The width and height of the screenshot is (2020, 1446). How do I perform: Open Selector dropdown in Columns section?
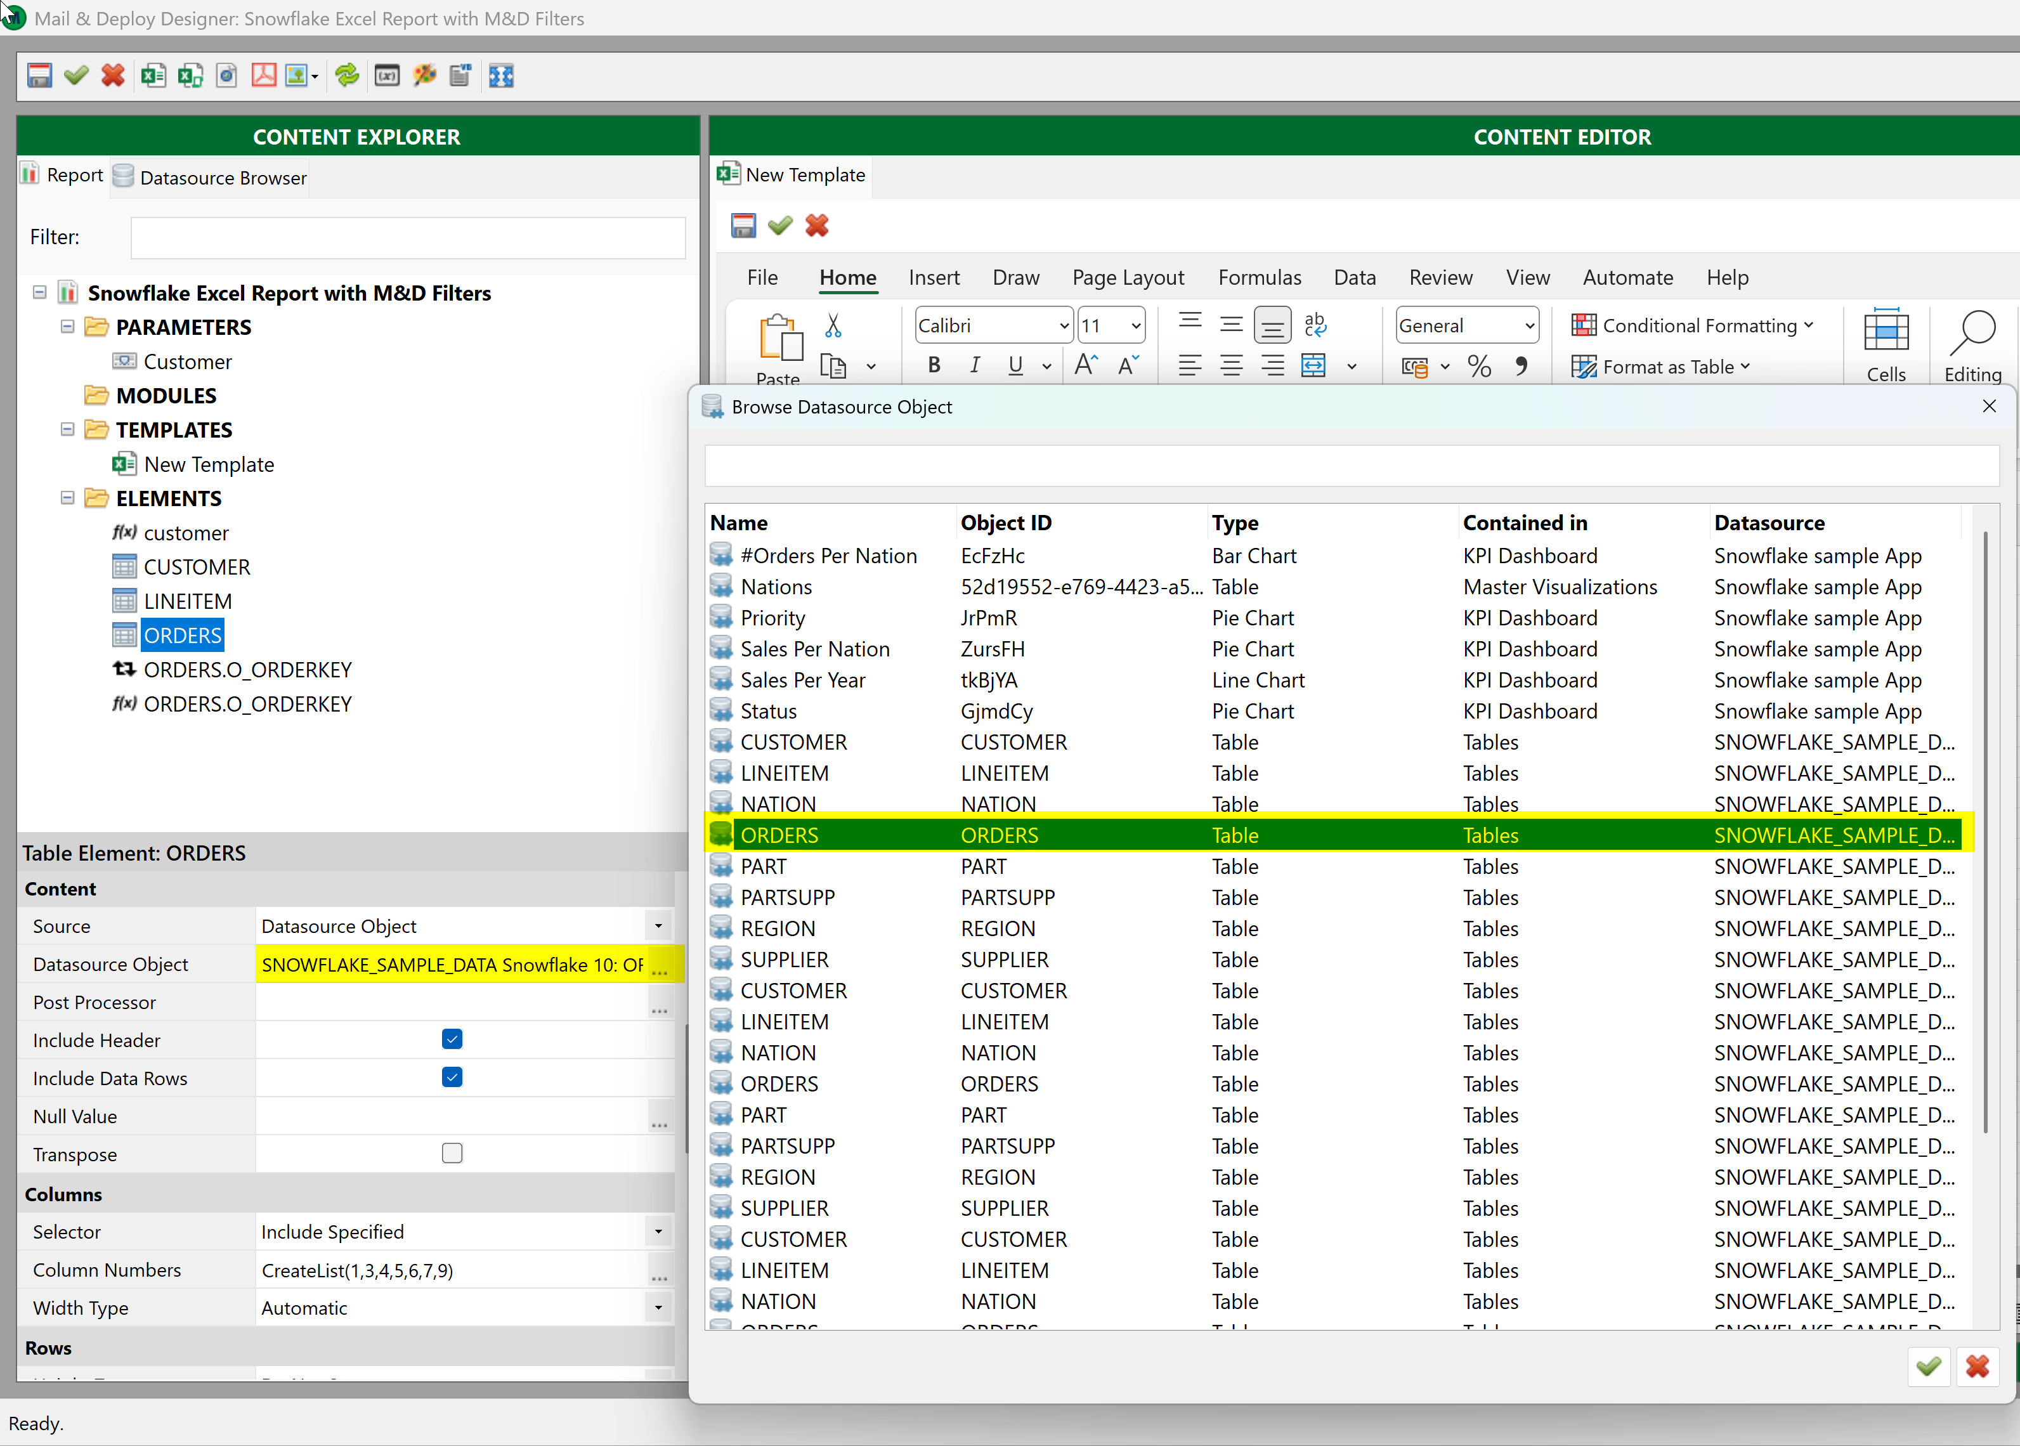click(x=659, y=1232)
